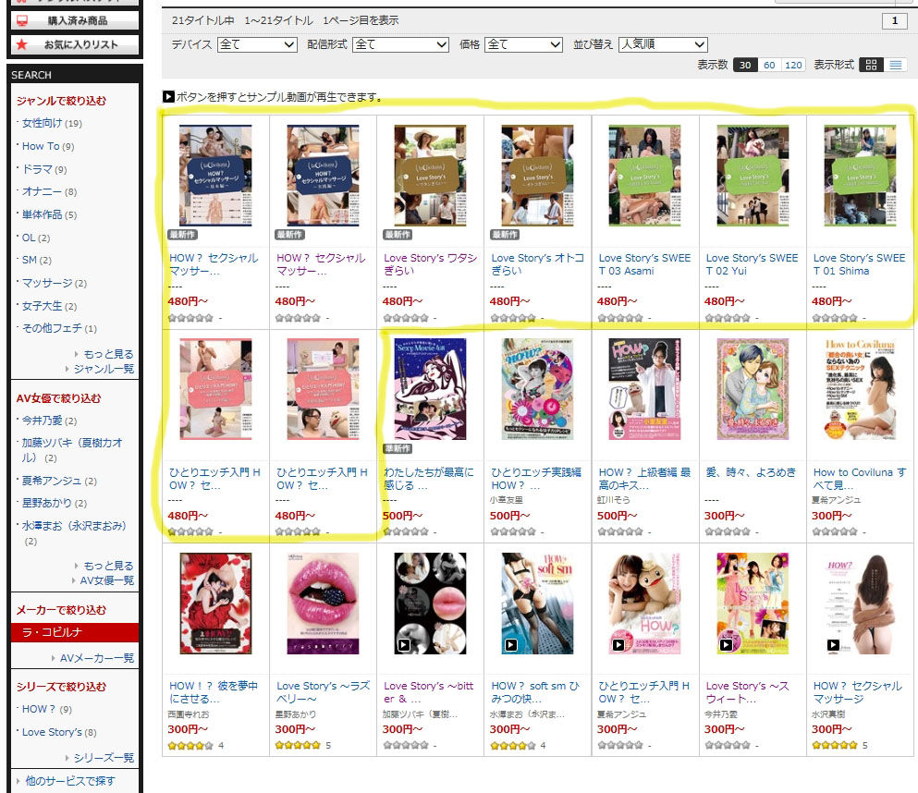918x793 pixels.
Task: Open the AVメーカー一覧 link
Action: 96,658
